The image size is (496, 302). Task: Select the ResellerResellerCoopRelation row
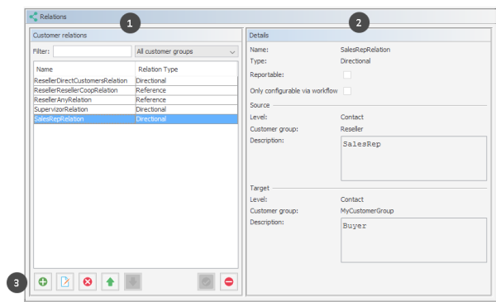pyautogui.click(x=136, y=90)
